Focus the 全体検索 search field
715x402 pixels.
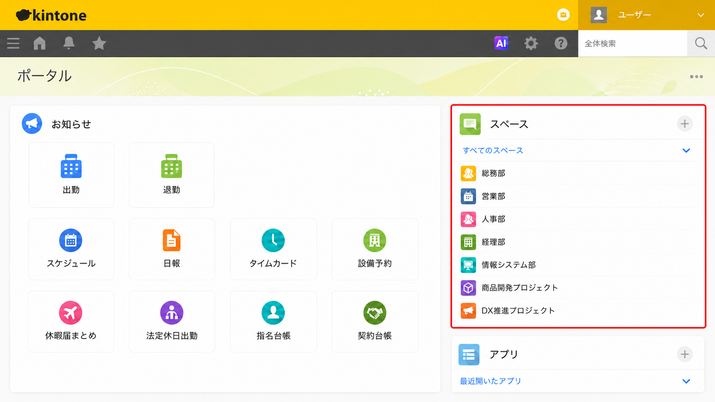(632, 43)
